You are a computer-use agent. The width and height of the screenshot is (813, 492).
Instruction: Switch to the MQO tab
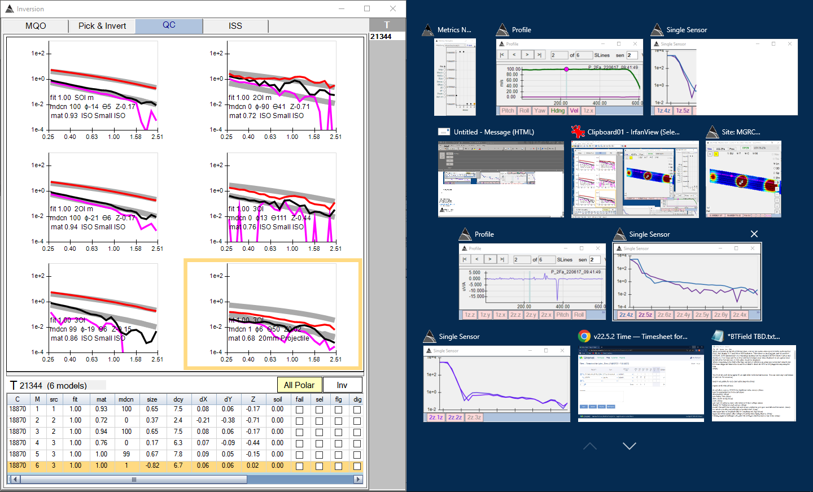(x=36, y=26)
